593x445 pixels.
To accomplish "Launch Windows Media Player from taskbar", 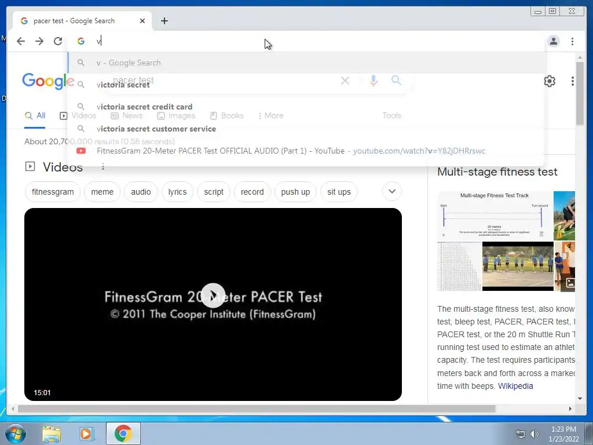I will [x=86, y=433].
